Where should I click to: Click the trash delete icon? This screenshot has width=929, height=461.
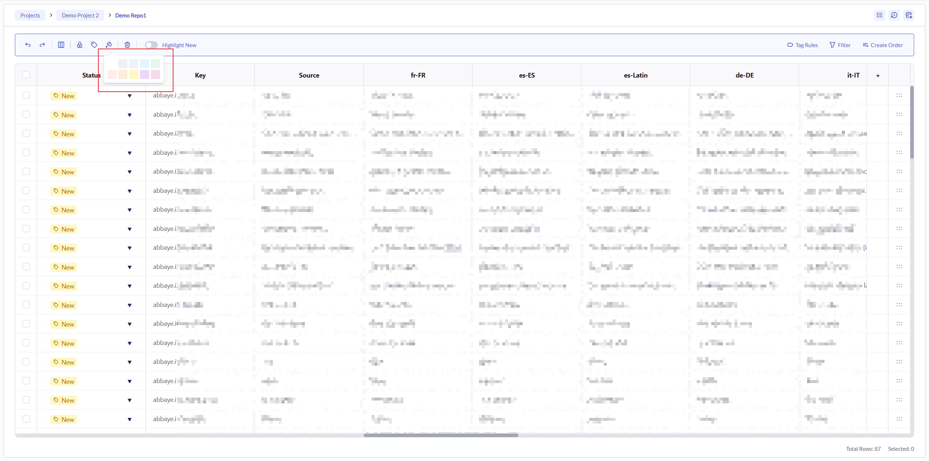(127, 45)
